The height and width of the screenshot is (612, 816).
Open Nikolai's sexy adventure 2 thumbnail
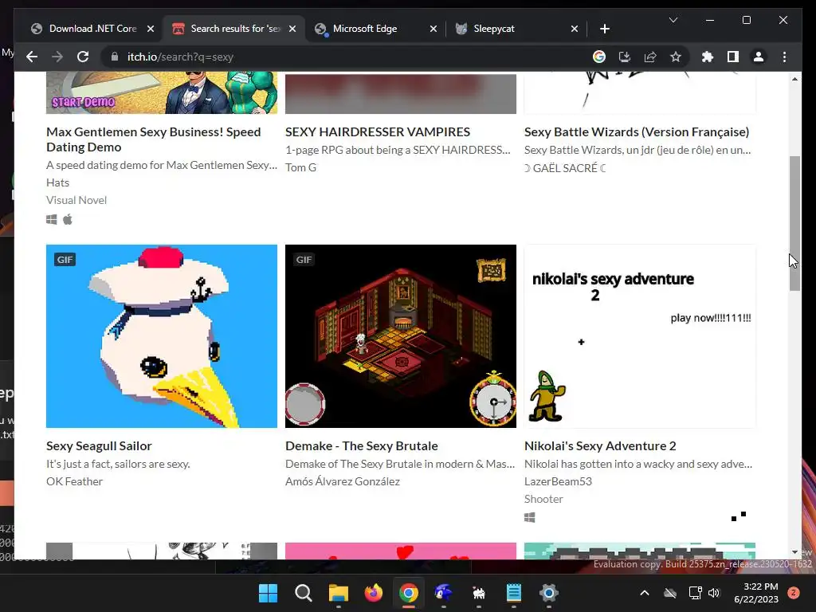pos(640,336)
